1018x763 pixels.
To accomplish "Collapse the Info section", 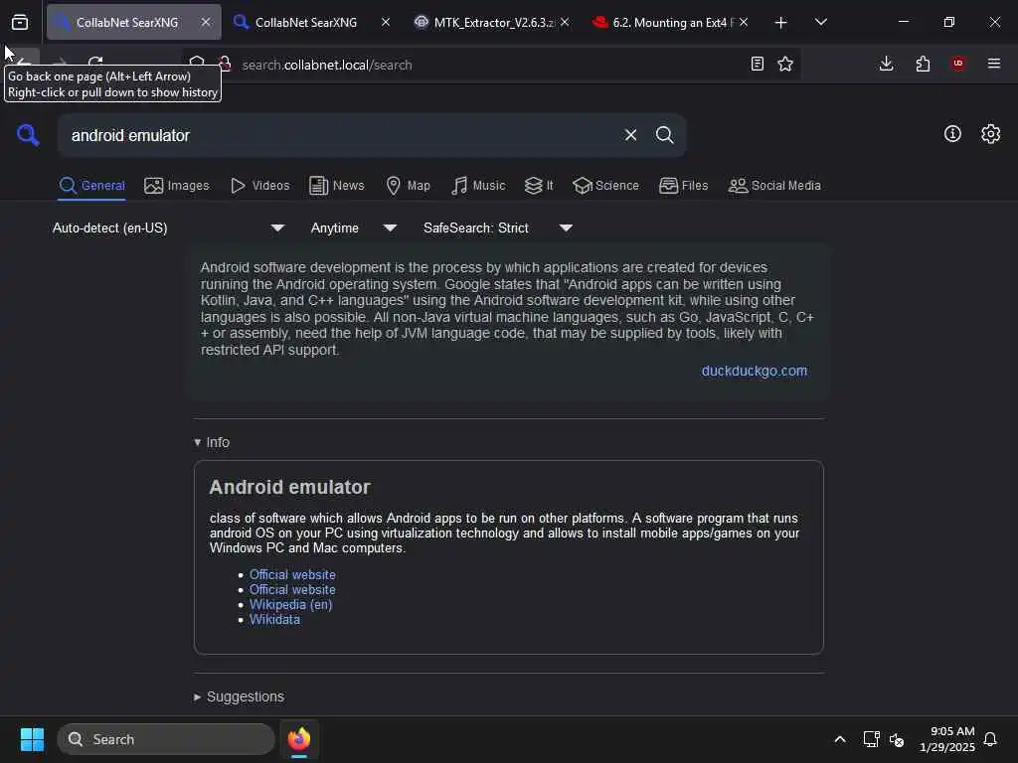I will 212,442.
